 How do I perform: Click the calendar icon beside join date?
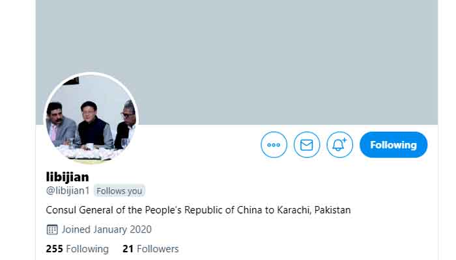pyautogui.click(x=52, y=229)
